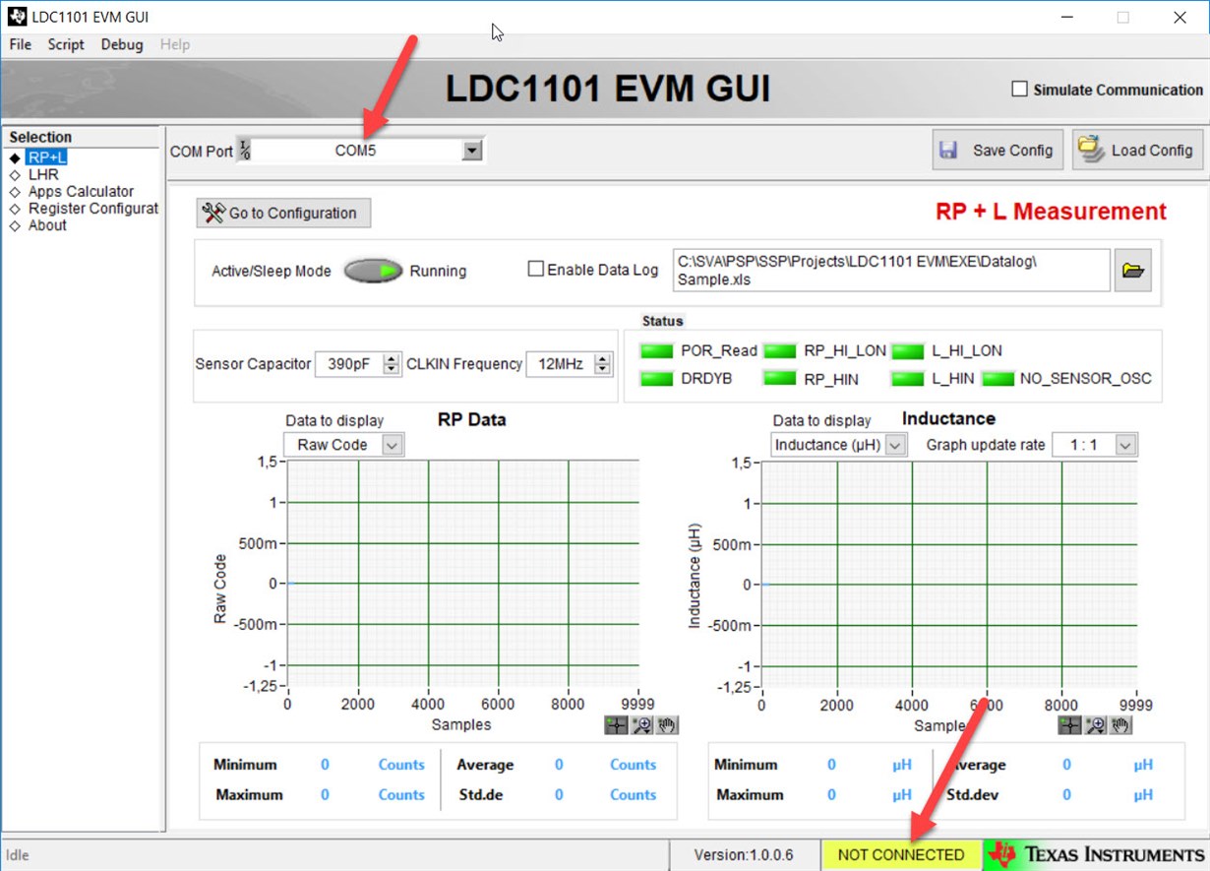Click the COM Port I/O resource icon
1210x871 pixels.
tap(245, 151)
